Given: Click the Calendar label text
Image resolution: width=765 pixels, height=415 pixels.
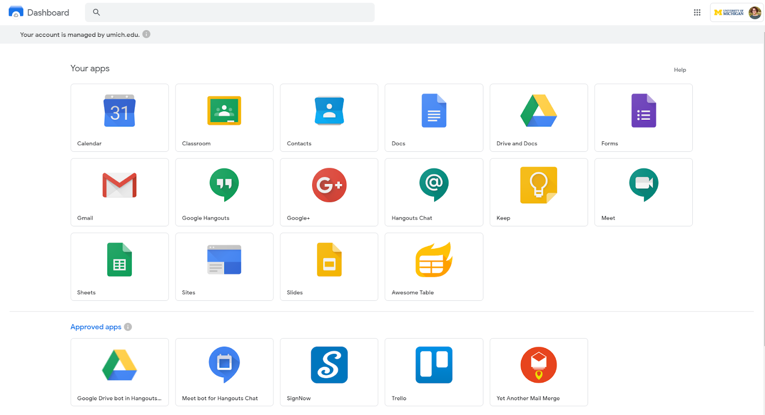Looking at the screenshot, I should tap(89, 143).
